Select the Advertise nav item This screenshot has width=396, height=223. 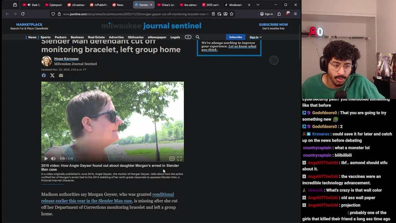tap(116, 37)
